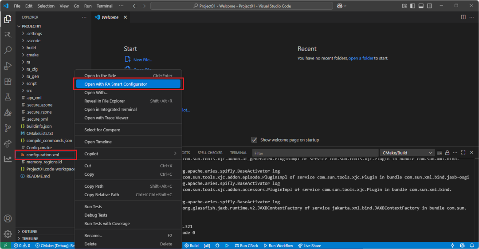Open the Source Control view

(x=8, y=128)
